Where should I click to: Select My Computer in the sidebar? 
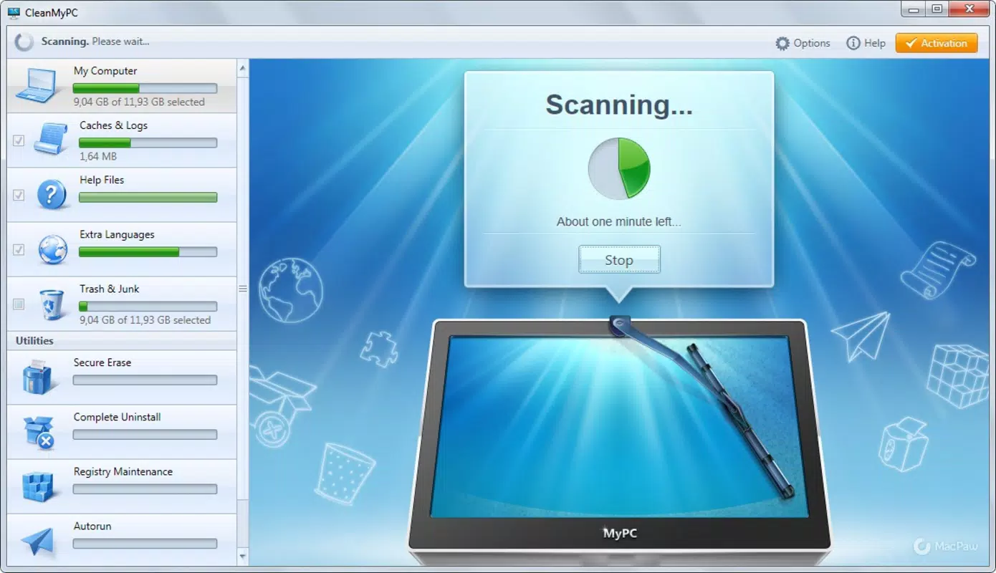[x=122, y=86]
